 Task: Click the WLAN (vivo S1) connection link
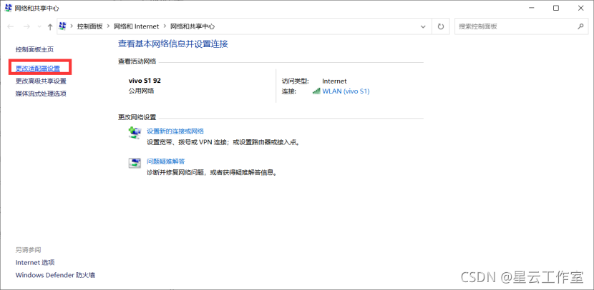pos(346,91)
